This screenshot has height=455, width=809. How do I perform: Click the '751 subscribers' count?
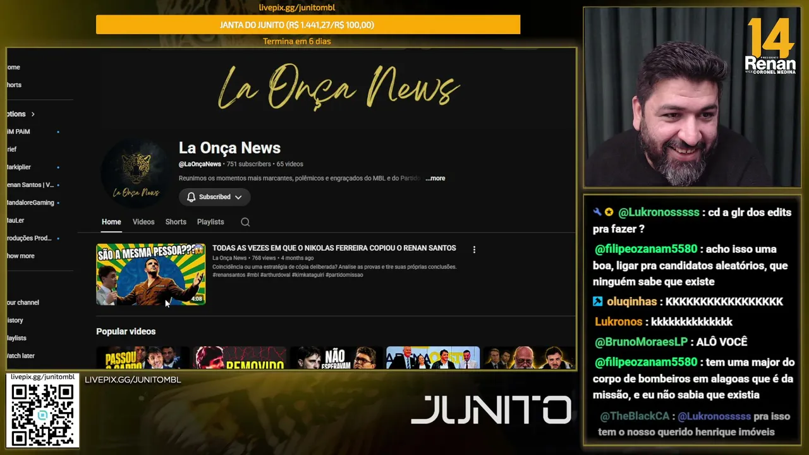[x=248, y=164]
